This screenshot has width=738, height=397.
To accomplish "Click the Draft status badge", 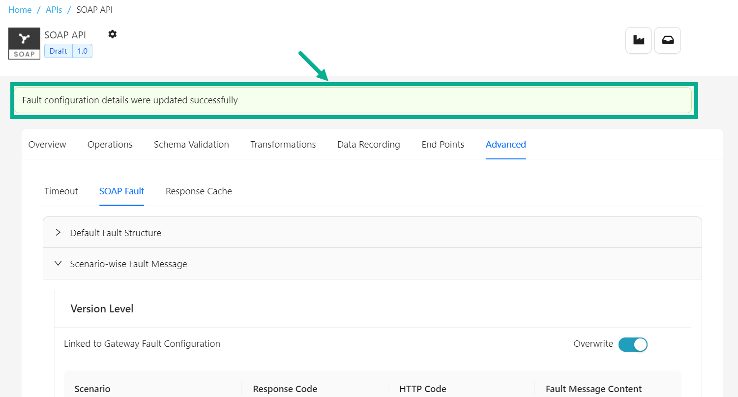I will pos(58,51).
